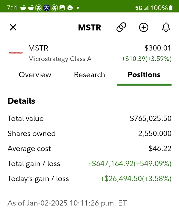Screen dimensions: 179x211
Task: Tap the Details section heading
Action: coord(21,101)
